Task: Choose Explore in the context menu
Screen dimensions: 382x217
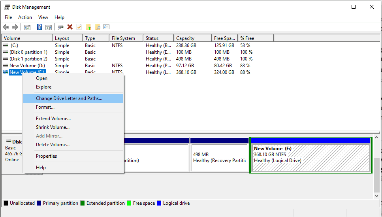Action: (73, 87)
